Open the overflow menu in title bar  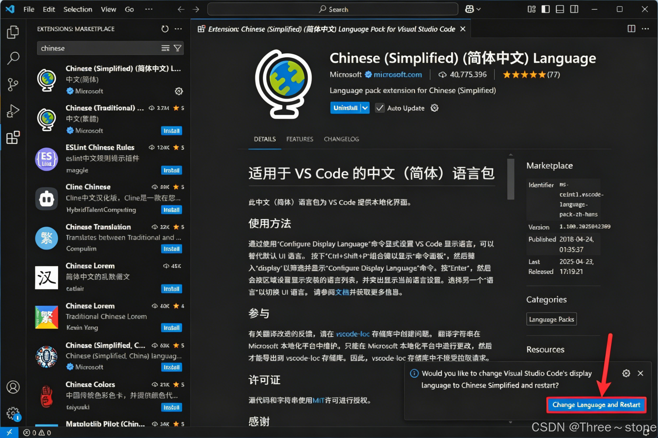click(x=148, y=9)
